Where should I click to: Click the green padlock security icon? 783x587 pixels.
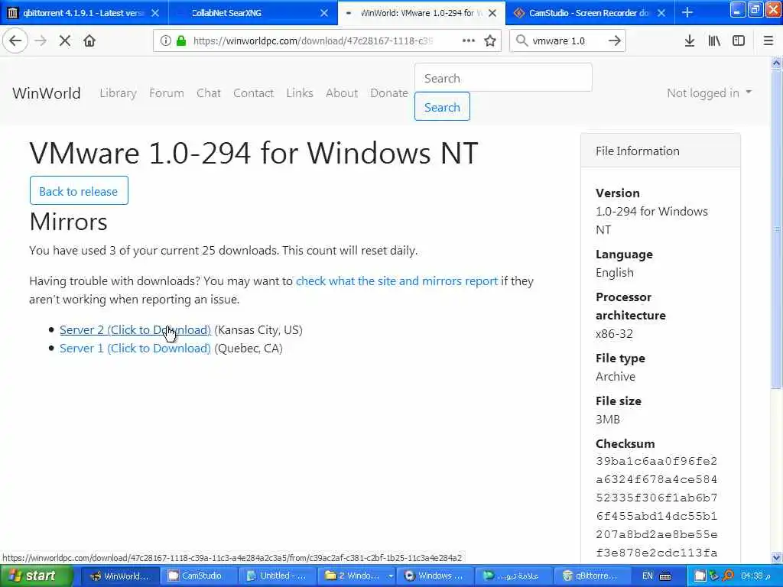(x=181, y=41)
